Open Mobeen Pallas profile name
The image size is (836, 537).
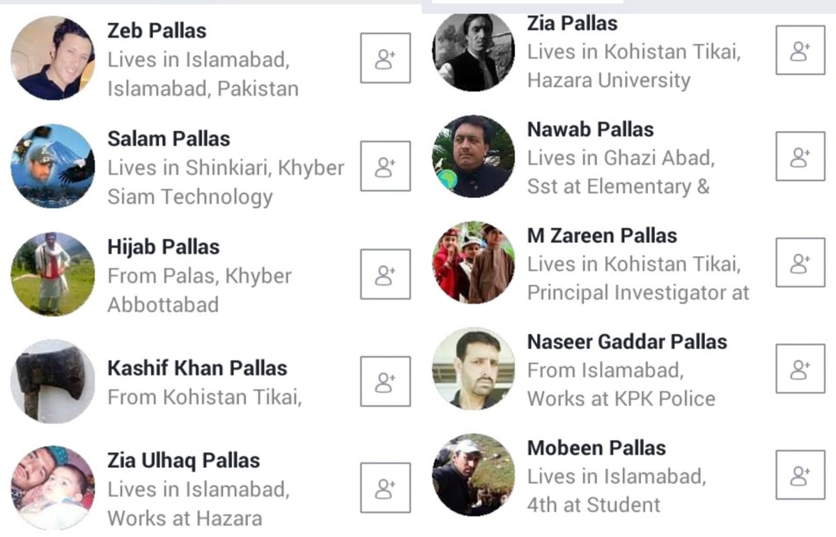[x=596, y=448]
